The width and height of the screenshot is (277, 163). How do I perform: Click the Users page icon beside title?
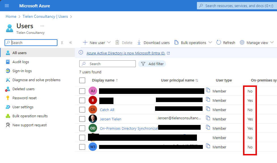click(10, 28)
